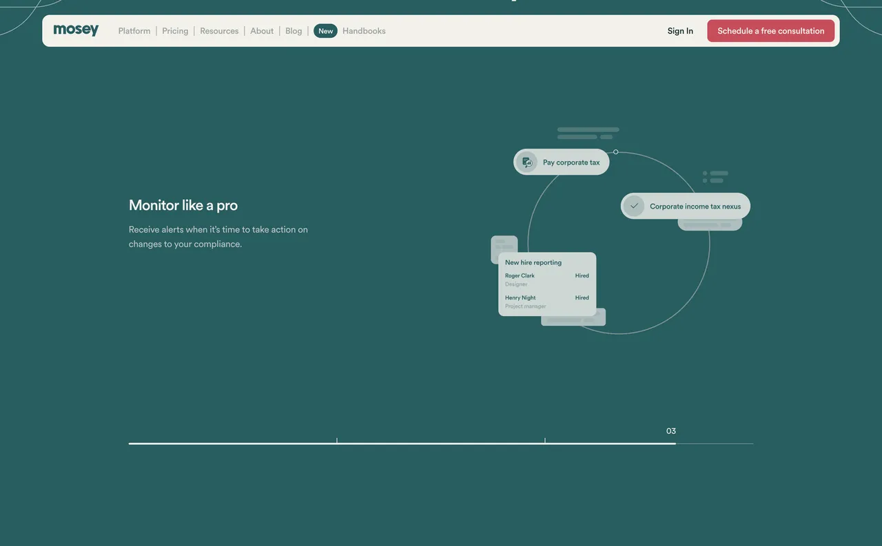
Task: Select the Pay corporate tax pill
Action: point(562,161)
